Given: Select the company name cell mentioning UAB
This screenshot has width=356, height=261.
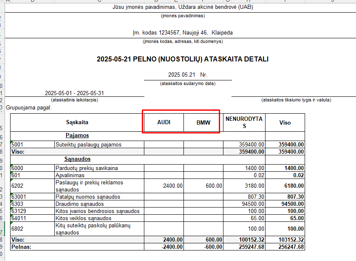Looking at the screenshot, I should point(183,7).
